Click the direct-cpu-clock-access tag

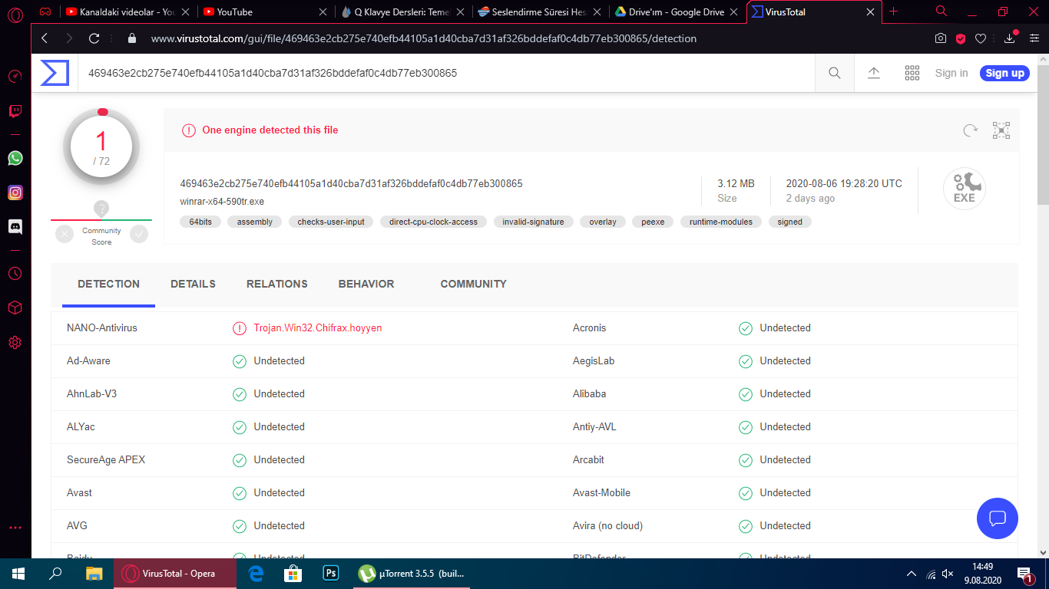coord(433,222)
